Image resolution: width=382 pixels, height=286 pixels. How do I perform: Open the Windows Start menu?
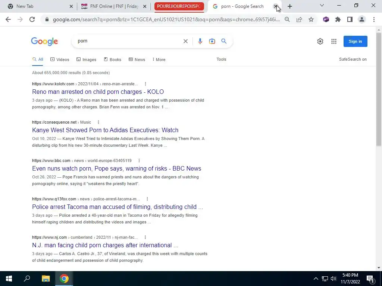point(9,279)
